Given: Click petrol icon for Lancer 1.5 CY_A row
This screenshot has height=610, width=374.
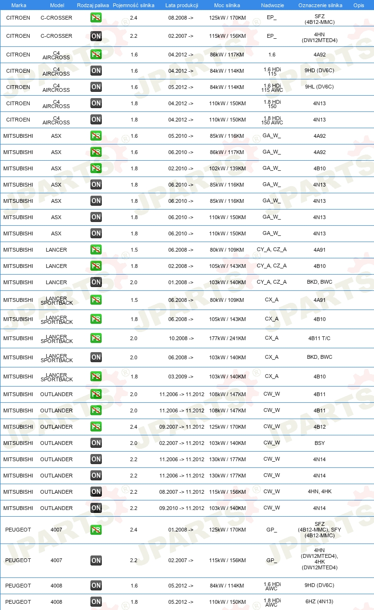Looking at the screenshot, I should pos(96,250).
